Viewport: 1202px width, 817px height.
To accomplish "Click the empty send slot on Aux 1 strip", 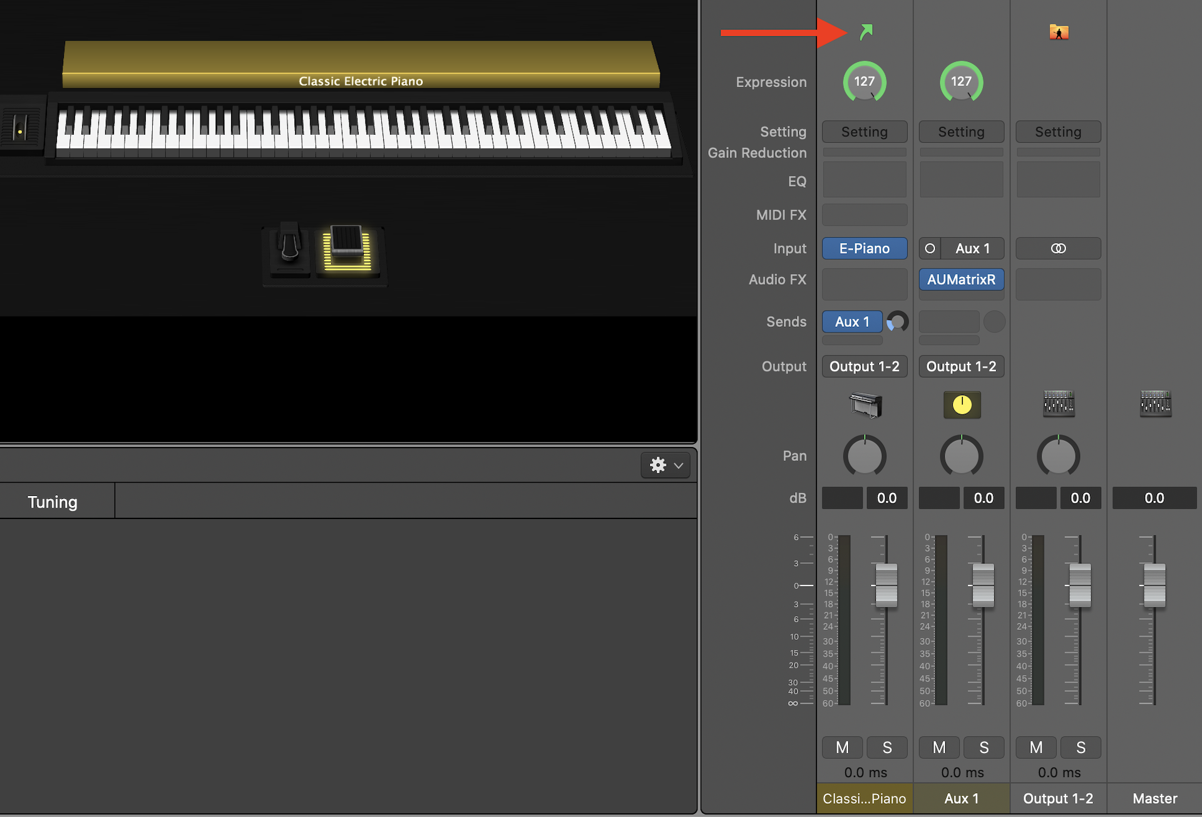I will (x=949, y=322).
